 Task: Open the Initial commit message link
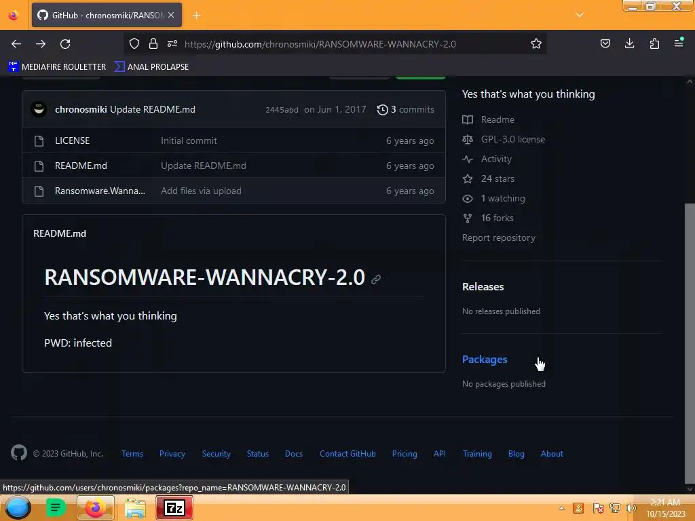click(189, 140)
